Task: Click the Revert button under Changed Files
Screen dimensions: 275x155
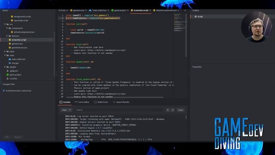Action: pyautogui.click(x=18, y=137)
